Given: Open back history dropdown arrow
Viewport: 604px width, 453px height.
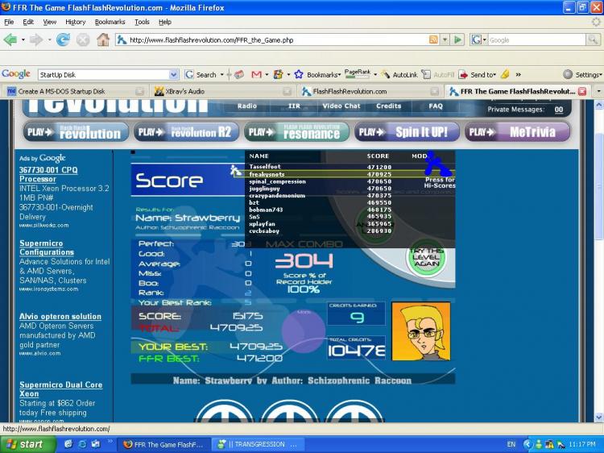Looking at the screenshot, I should pos(23,39).
